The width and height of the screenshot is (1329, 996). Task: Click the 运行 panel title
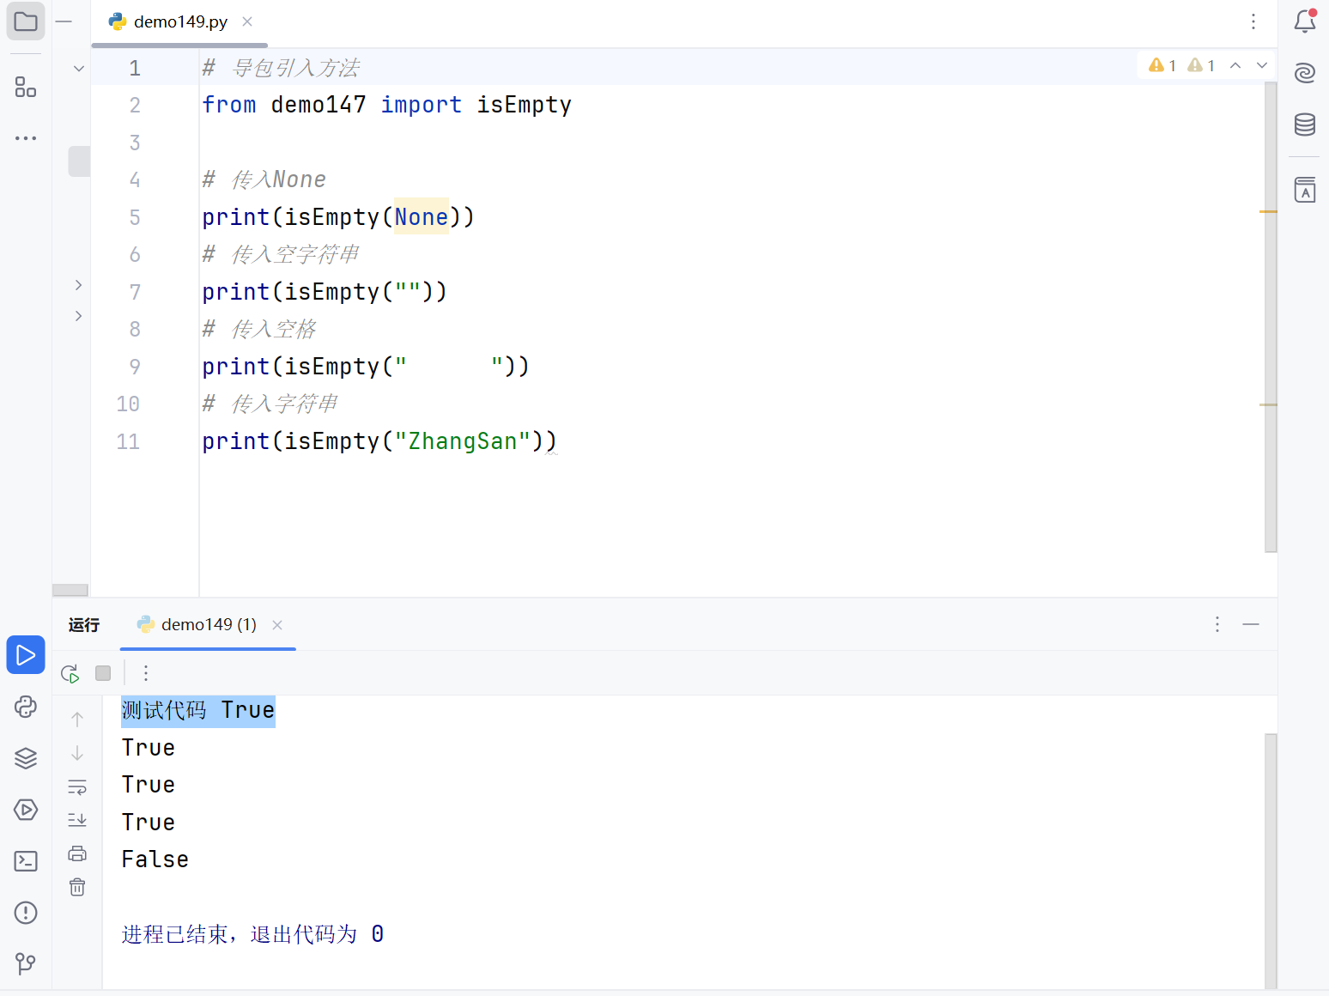point(84,625)
